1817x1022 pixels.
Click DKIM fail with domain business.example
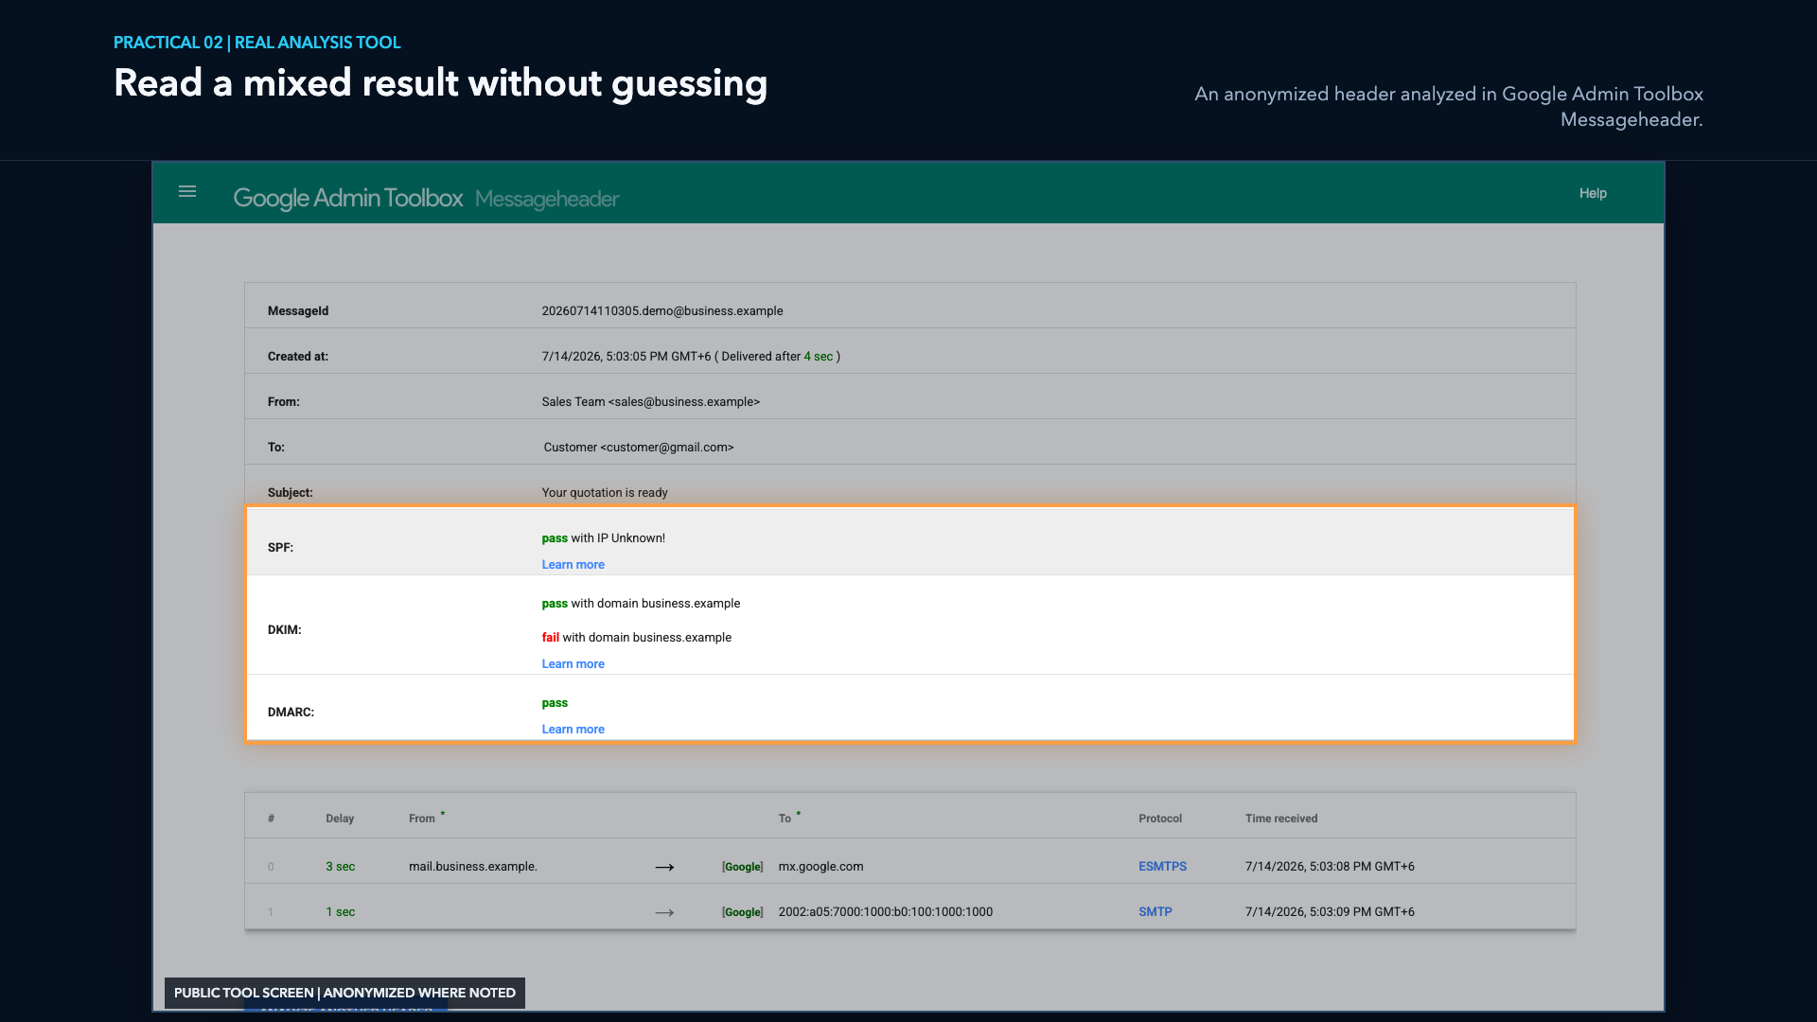[x=636, y=638]
